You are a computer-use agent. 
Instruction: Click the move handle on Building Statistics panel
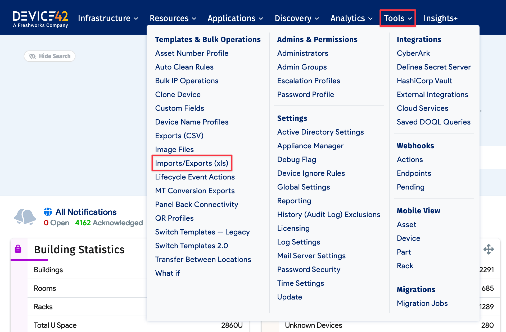[489, 249]
